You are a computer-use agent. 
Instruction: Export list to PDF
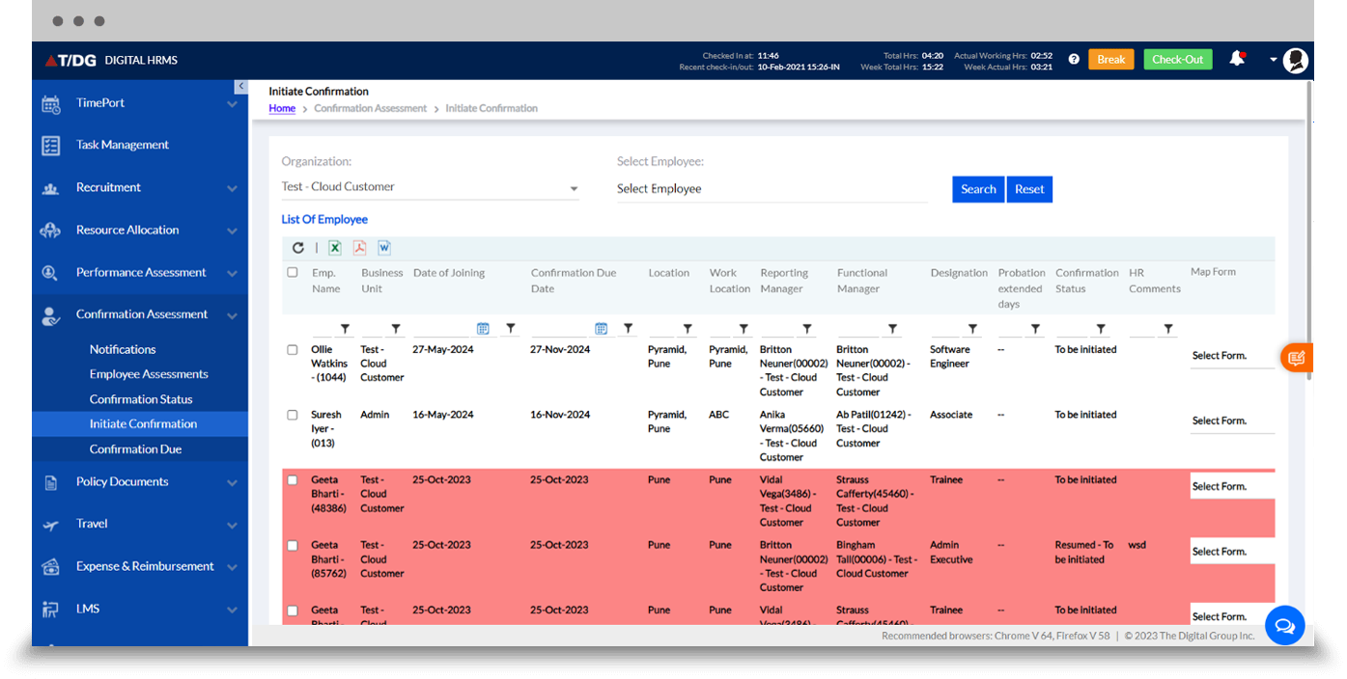(x=359, y=248)
